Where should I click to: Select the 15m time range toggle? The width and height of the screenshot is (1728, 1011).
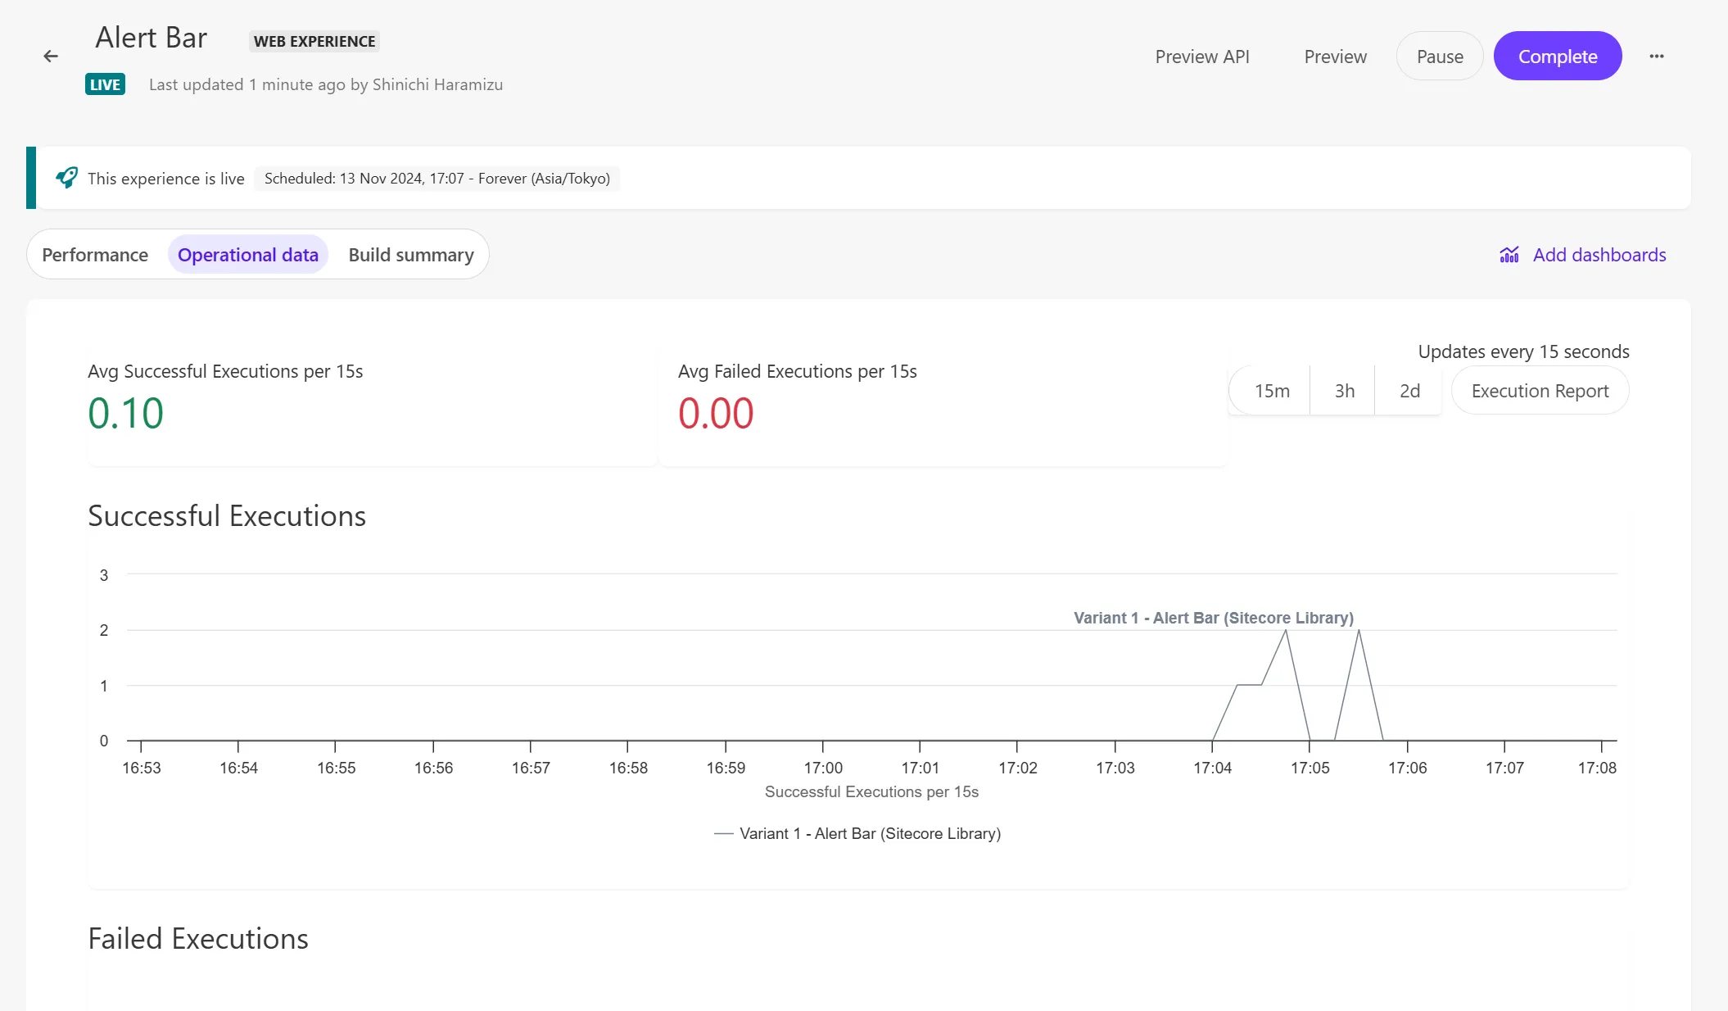tap(1273, 390)
